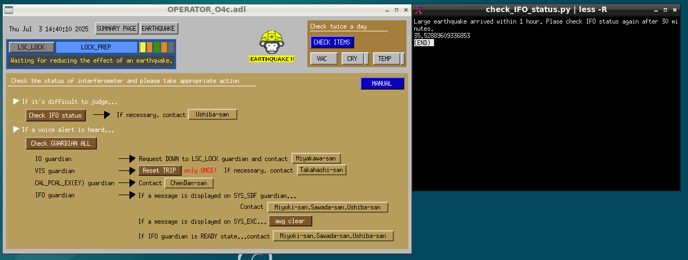688x260 pixels.
Task: Open the OPERATOR_O4c window menu icon
Action: (x=8, y=9)
